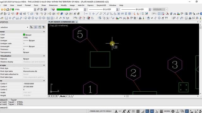Toggle layer on/off lightbulb for STEEL
The image size is (202, 113).
click(2, 9)
